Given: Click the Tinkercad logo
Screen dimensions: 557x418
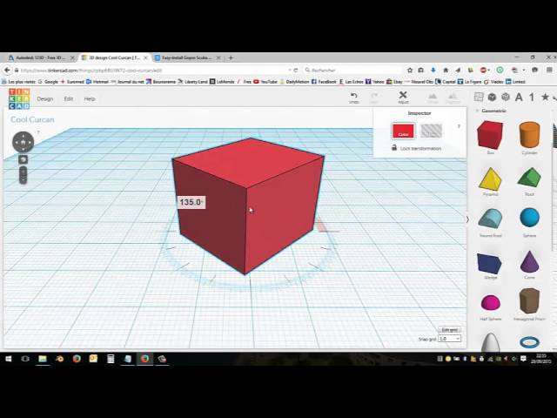Looking at the screenshot, I should pyautogui.click(x=19, y=98).
